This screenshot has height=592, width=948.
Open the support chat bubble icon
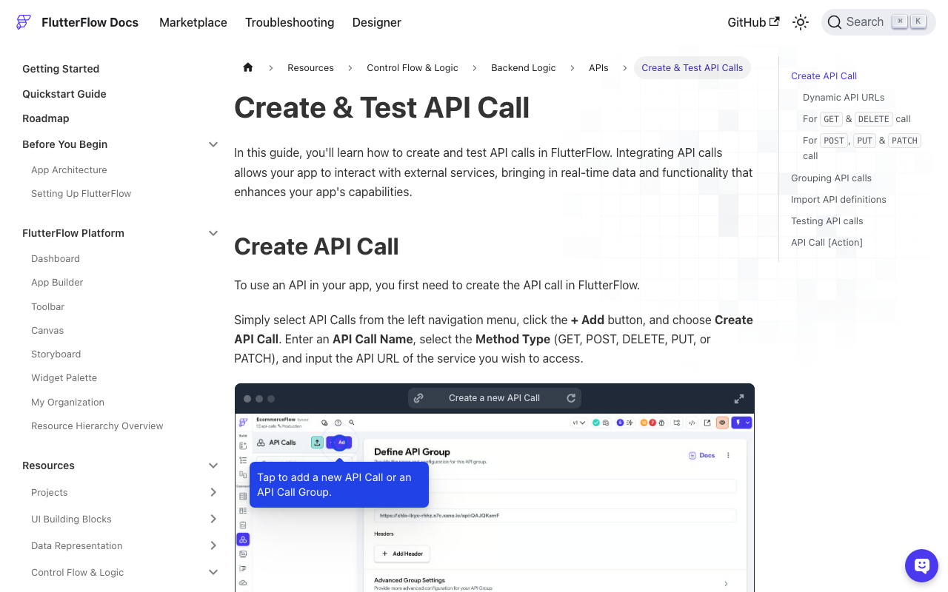pos(921,566)
